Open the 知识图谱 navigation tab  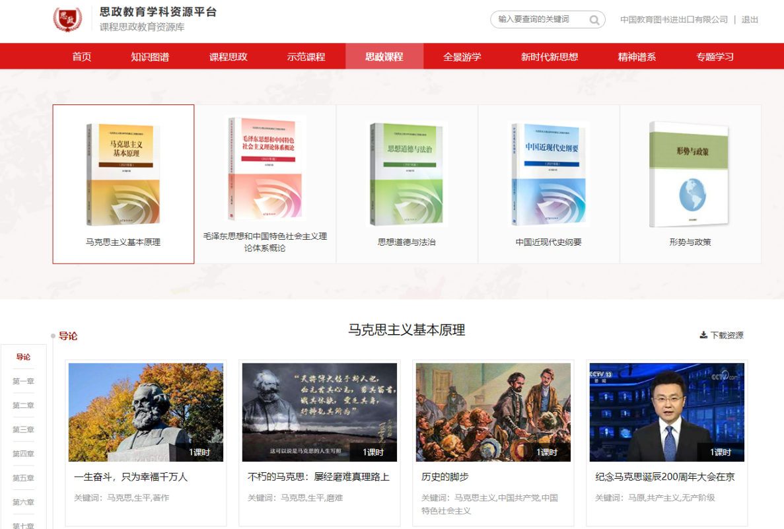tap(150, 57)
